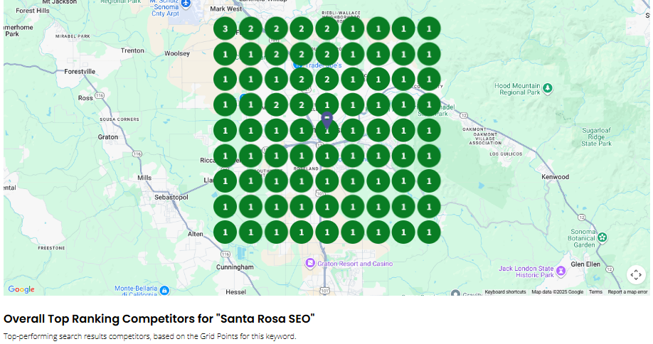Click Sugarloaf Ridge State Park label
Image resolution: width=653 pixels, height=344 pixels.
[x=596, y=137]
